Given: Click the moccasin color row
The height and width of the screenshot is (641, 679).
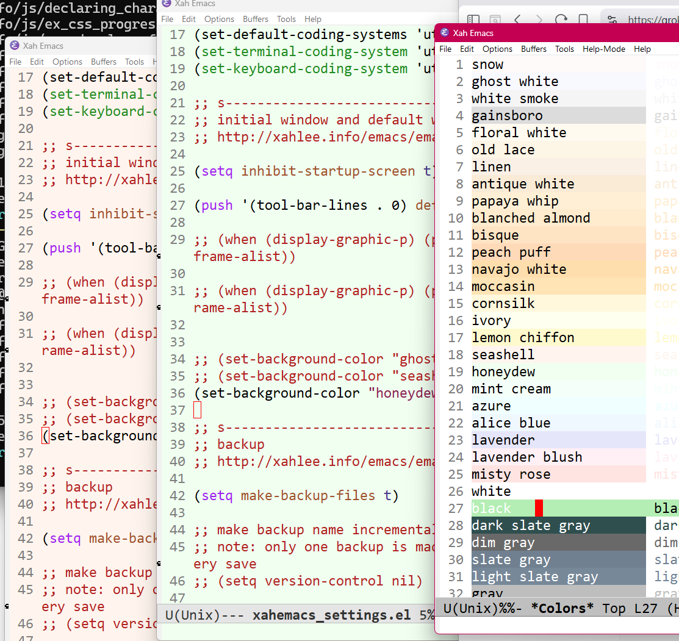Looking at the screenshot, I should [x=559, y=287].
